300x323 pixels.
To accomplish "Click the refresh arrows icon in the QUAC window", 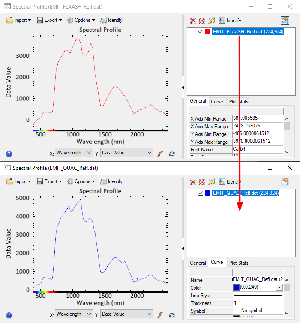I will click(x=172, y=314).
